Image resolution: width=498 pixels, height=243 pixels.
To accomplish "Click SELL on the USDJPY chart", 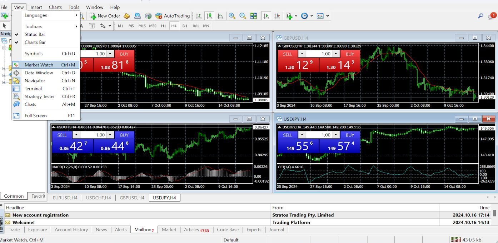I will point(288,135).
